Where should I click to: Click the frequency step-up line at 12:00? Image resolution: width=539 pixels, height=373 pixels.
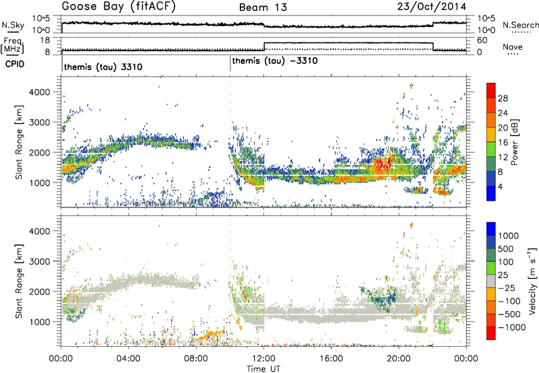264,46
